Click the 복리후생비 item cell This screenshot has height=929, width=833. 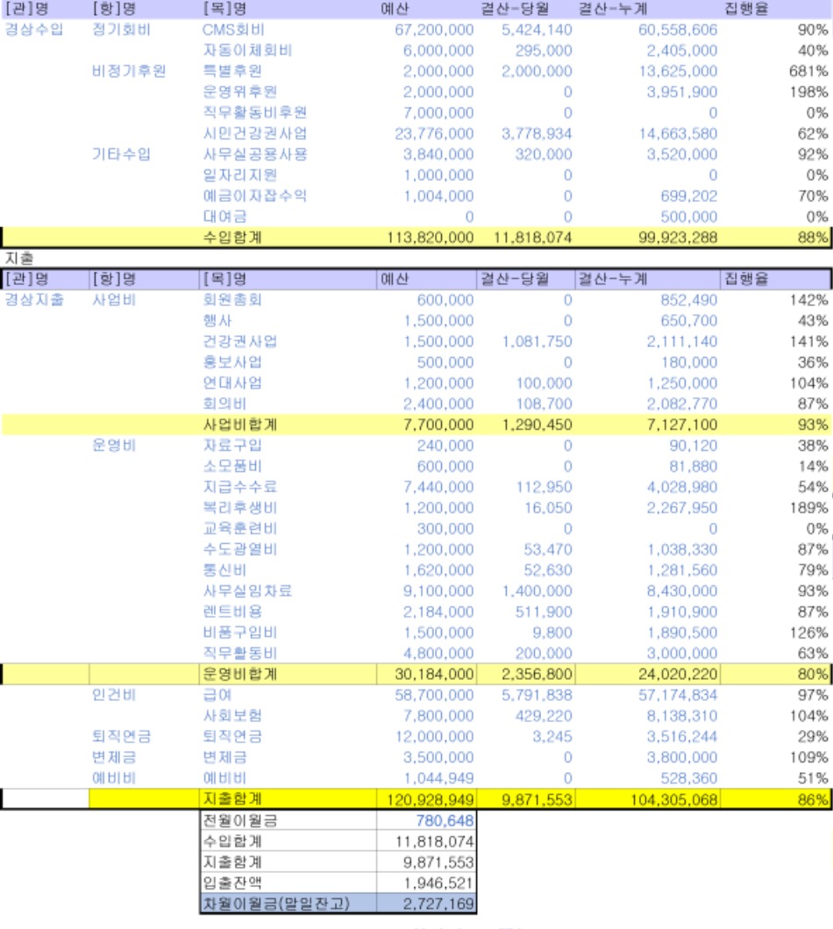click(x=239, y=508)
